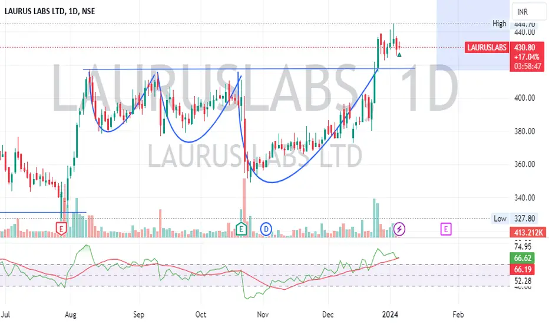Click the red 66.19 RSI average tag

pos(522,269)
